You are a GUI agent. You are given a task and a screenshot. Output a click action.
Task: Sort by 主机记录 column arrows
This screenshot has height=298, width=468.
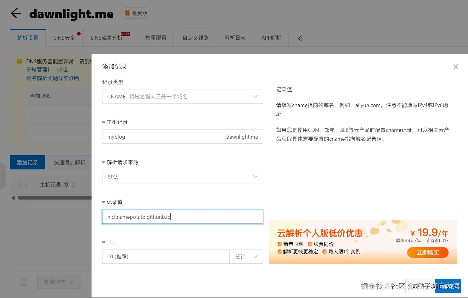[74, 185]
